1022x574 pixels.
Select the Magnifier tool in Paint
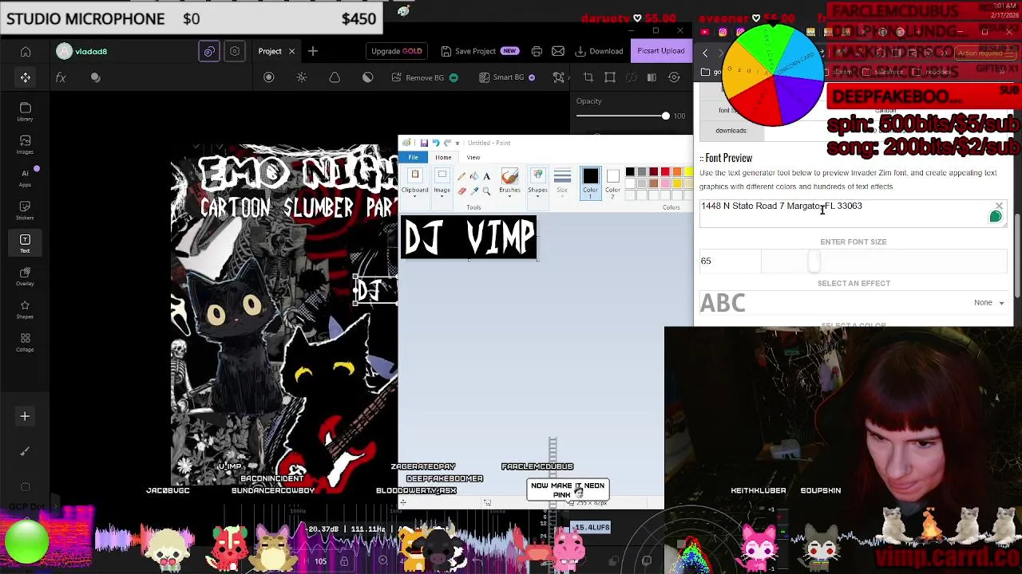pos(486,191)
